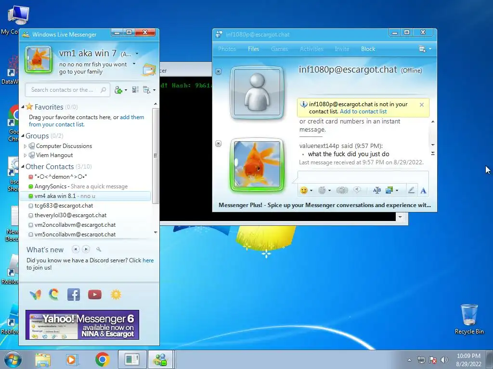Open the Activities menu in chat window
493x369 pixels.
click(x=311, y=49)
